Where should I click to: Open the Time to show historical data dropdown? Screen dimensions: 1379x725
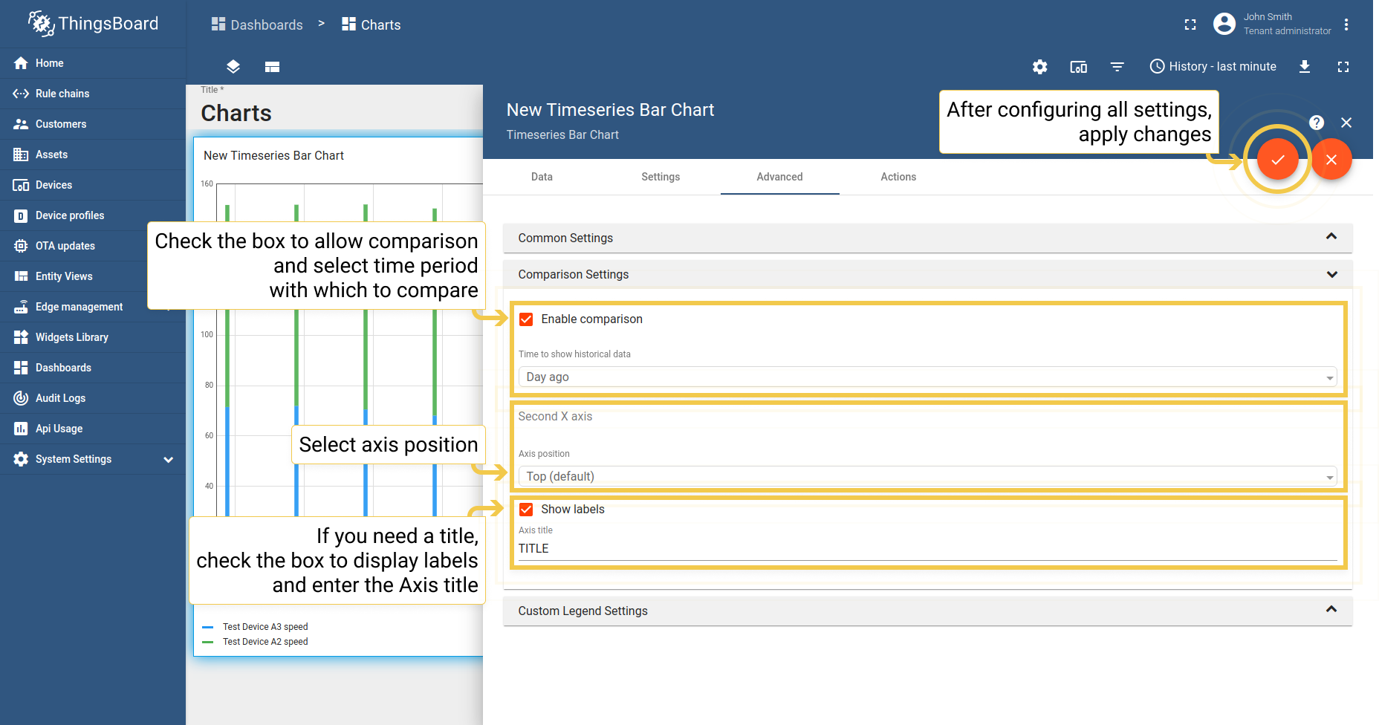(927, 377)
